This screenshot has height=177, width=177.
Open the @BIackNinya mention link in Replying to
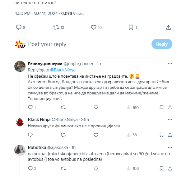63,70
